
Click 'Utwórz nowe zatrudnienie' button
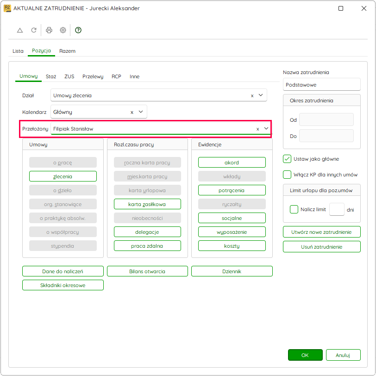point(321,232)
